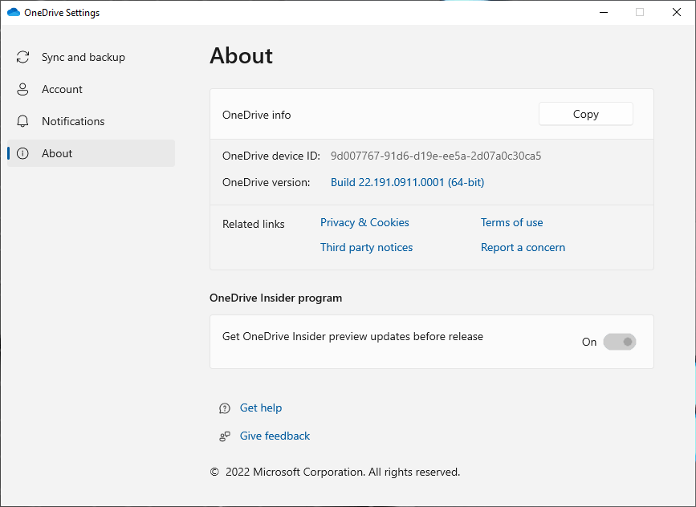696x507 pixels.
Task: Open the Terms of use link
Action: (511, 222)
